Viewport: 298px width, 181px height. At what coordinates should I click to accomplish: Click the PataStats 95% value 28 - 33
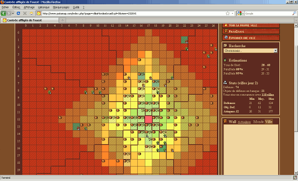265,73
